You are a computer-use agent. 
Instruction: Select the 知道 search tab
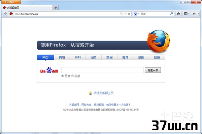[x=157, y=57]
